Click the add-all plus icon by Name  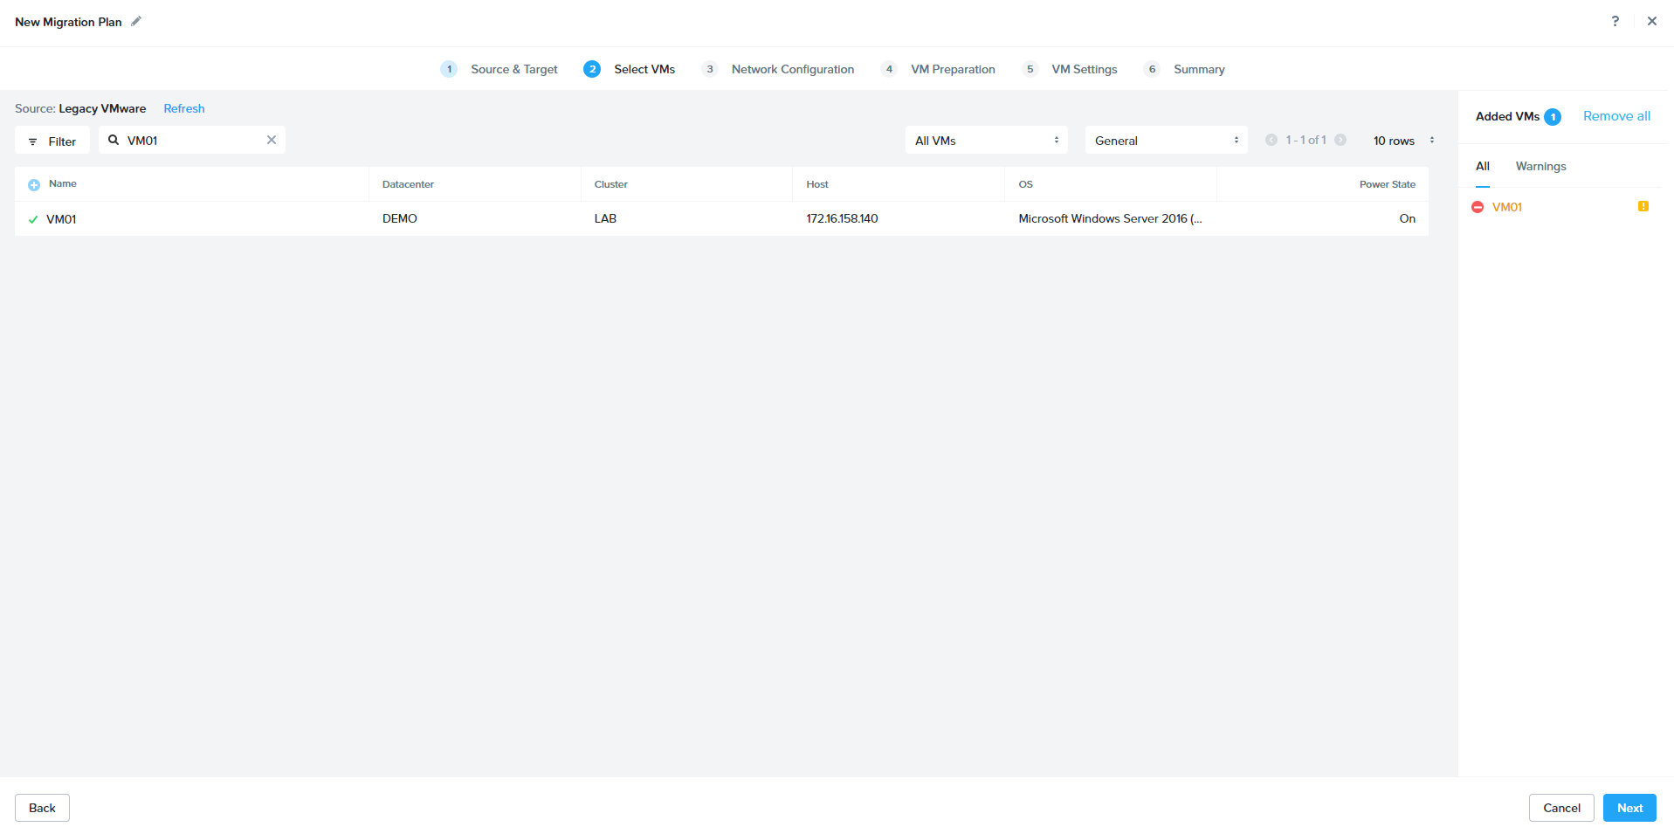pyautogui.click(x=34, y=184)
